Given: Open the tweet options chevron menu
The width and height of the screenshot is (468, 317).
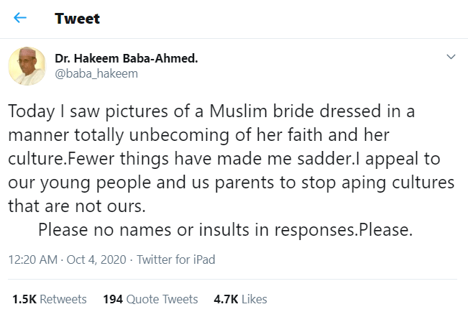Looking at the screenshot, I should click(x=451, y=57).
